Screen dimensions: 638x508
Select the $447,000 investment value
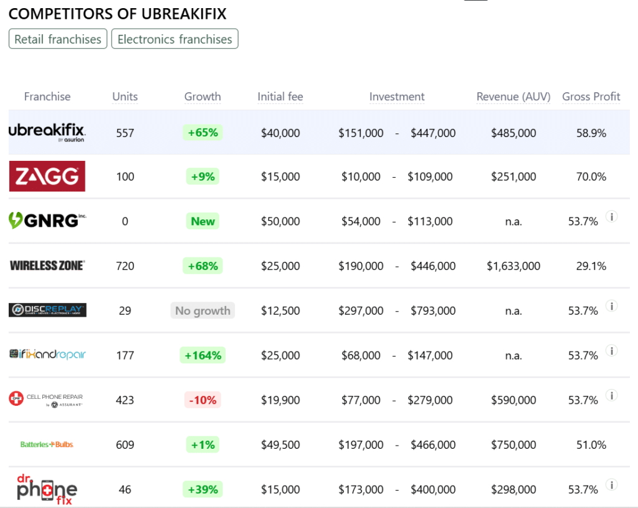click(433, 133)
